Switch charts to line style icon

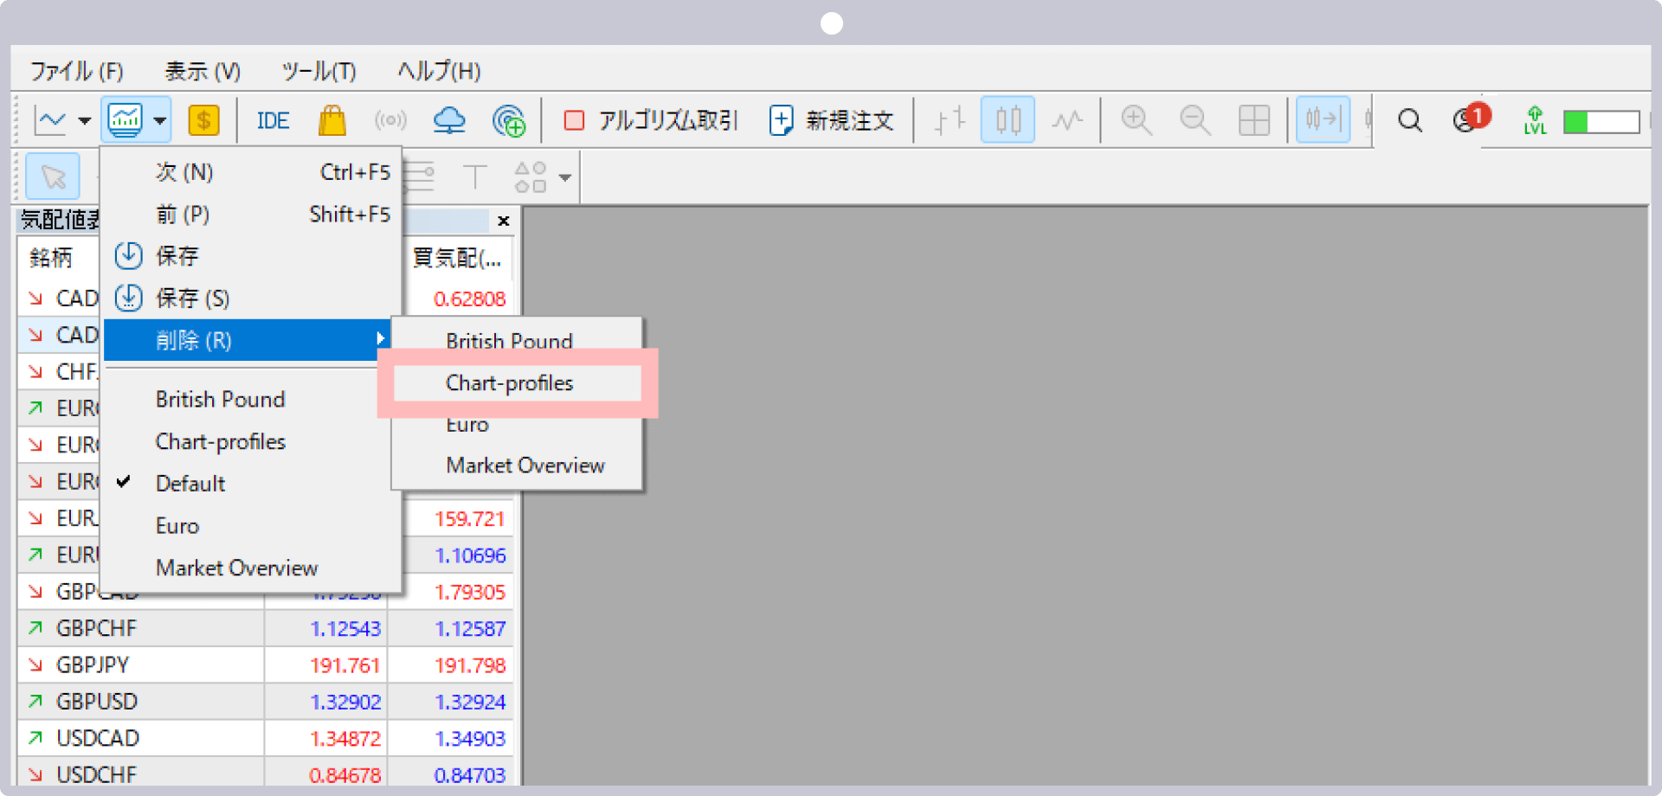1067,119
